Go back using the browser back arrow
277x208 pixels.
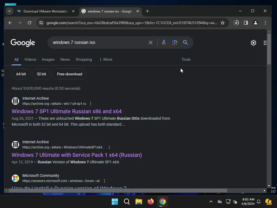10,23
